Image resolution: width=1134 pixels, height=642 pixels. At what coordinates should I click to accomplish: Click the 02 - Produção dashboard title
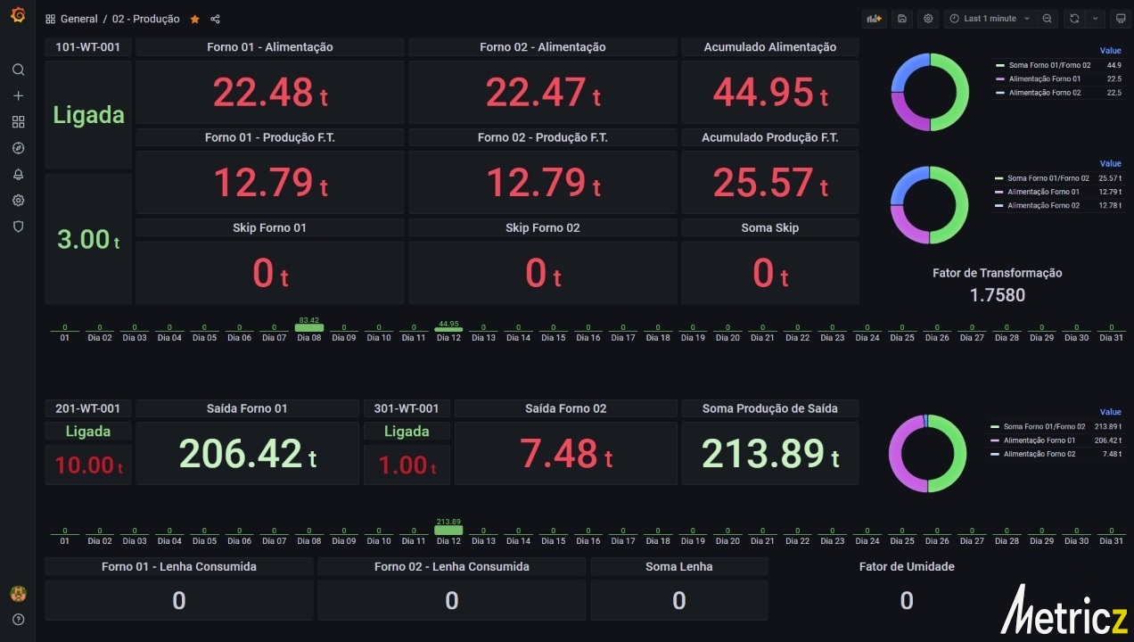145,19
